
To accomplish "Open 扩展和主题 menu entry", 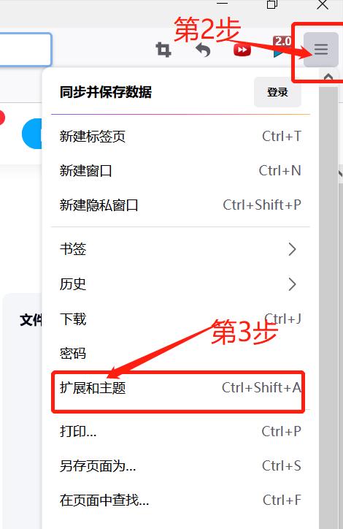I will (x=180, y=388).
